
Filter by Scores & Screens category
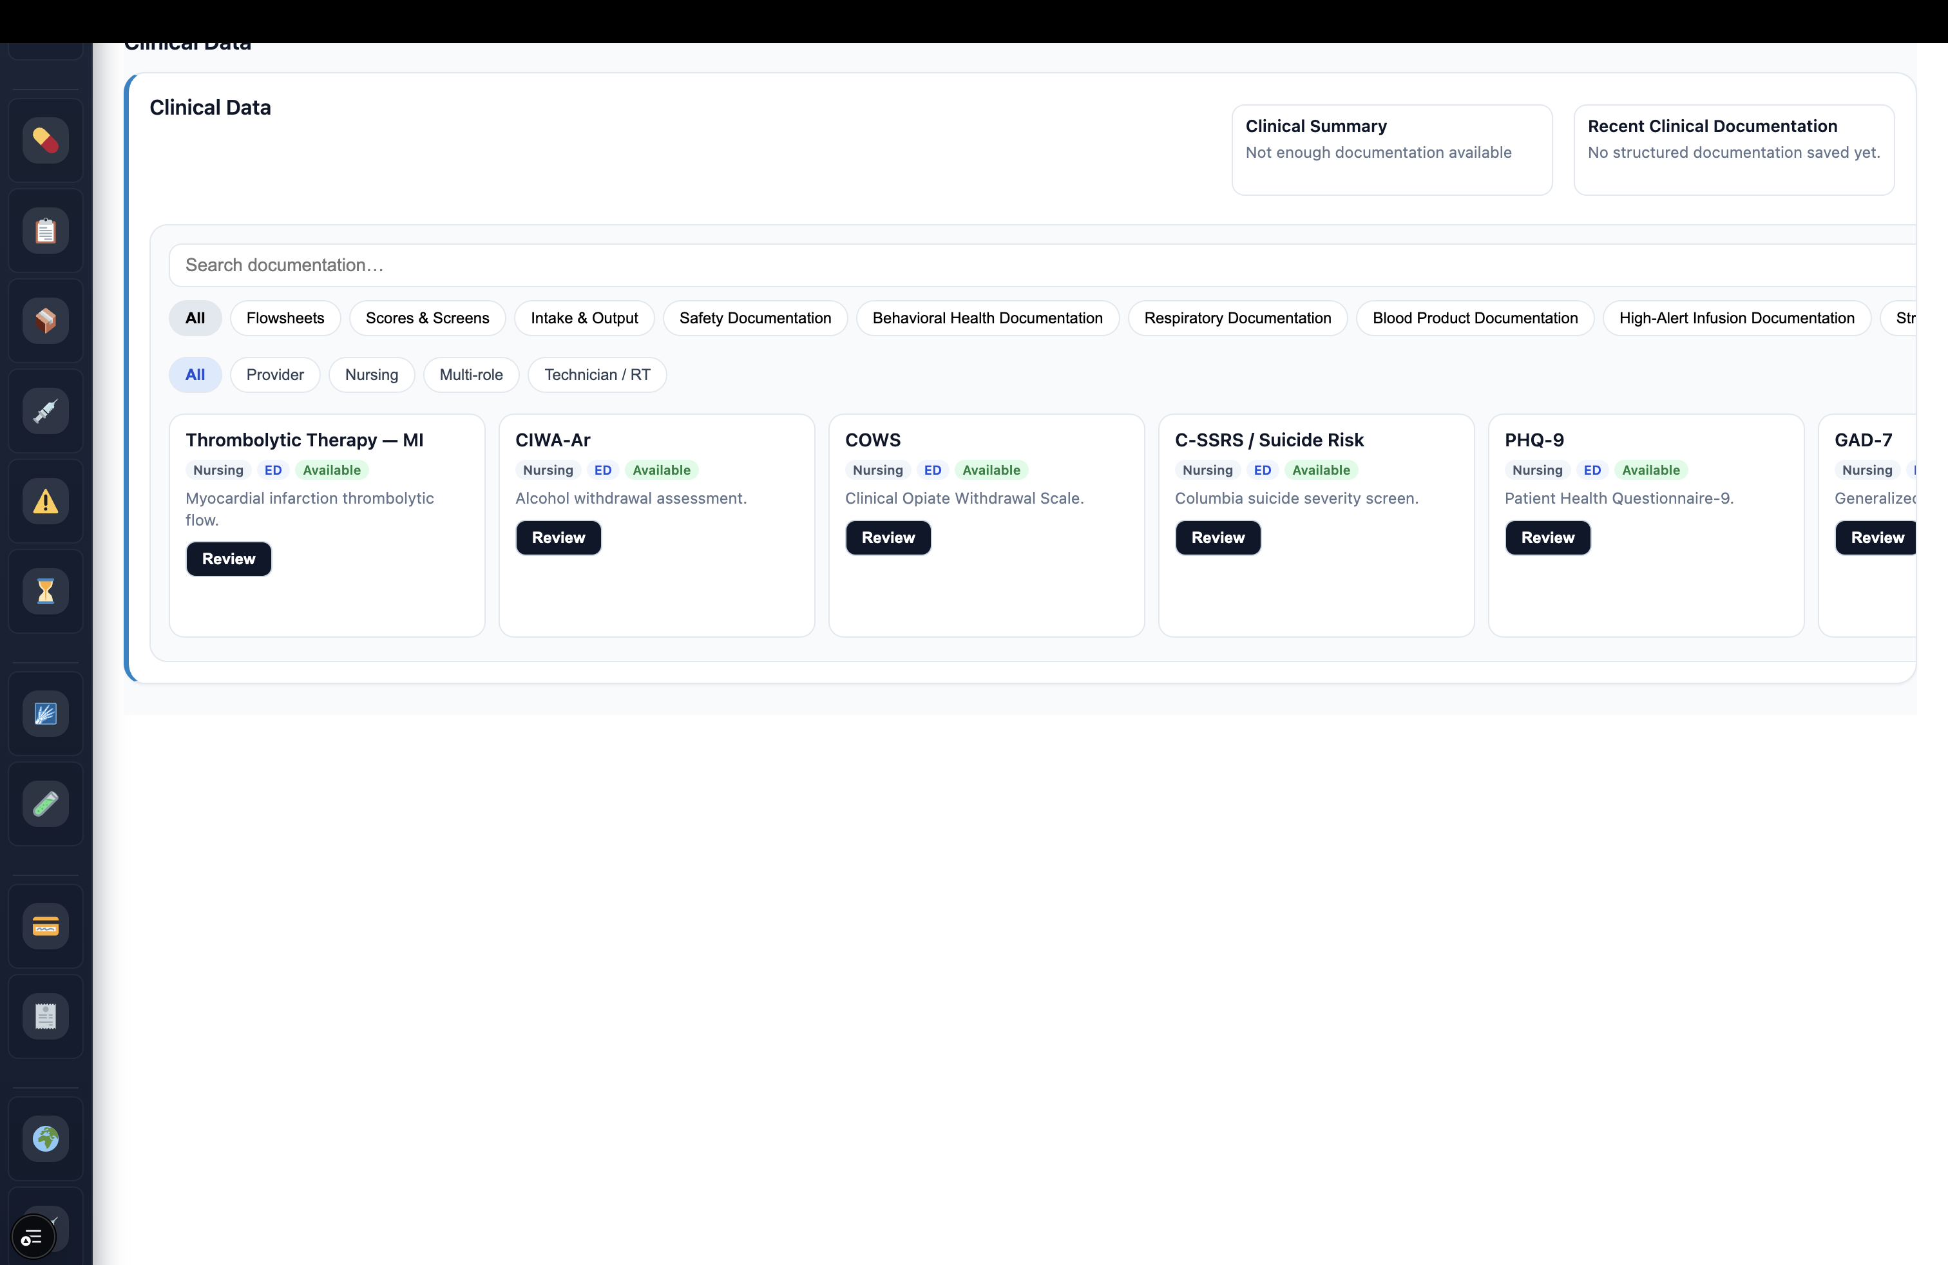pyautogui.click(x=427, y=318)
